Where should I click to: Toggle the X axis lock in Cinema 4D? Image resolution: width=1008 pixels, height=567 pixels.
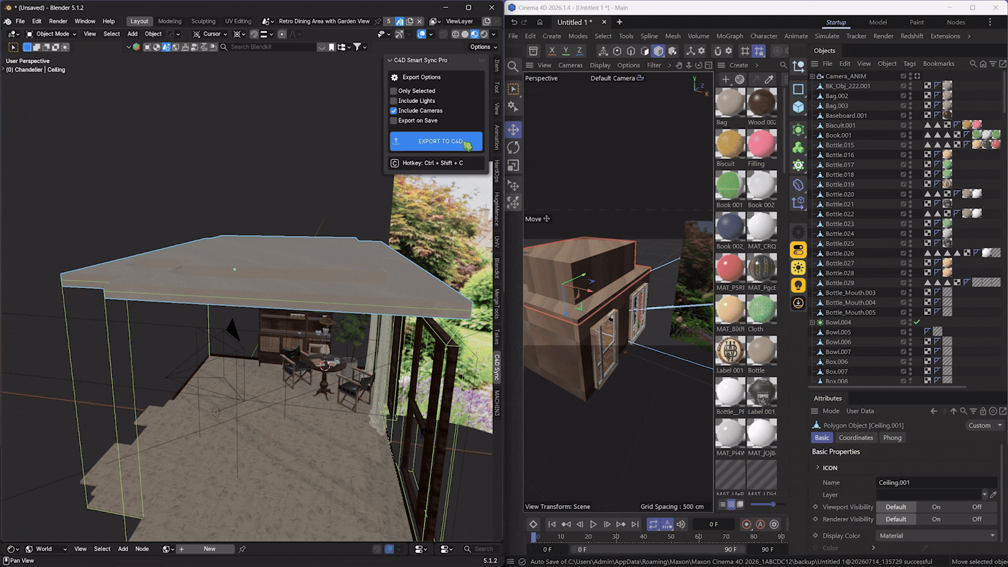(552, 51)
